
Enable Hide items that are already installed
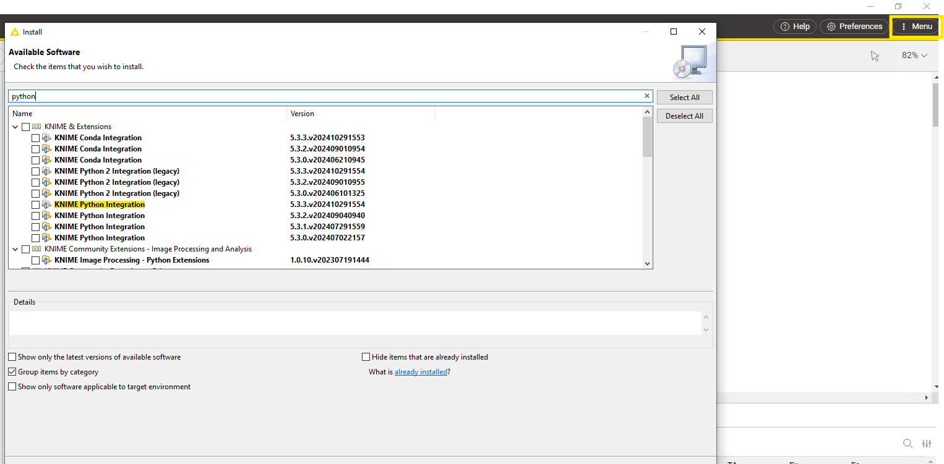(366, 357)
